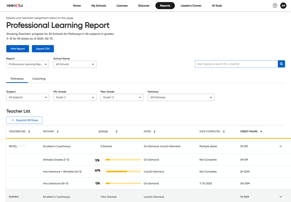Click the "Teacher List" heading
This screenshot has height=202, width=291.
click(18, 111)
